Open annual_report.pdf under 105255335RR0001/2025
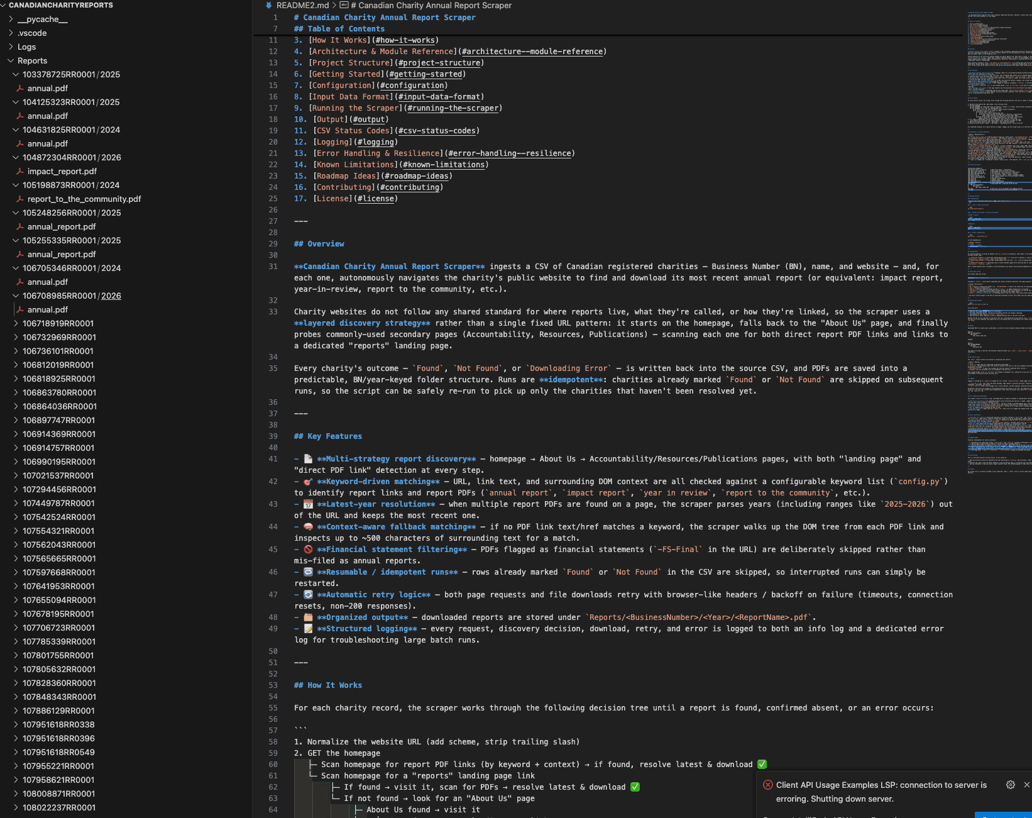1032x818 pixels. point(62,255)
